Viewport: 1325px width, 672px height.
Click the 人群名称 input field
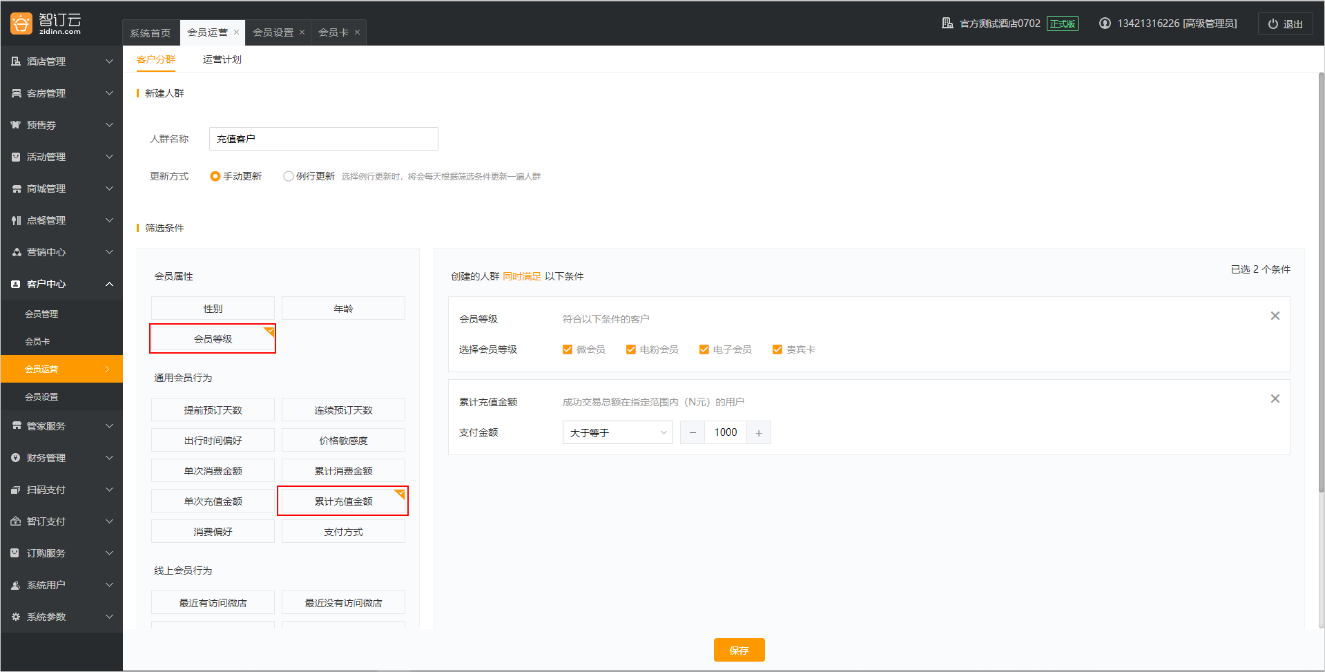point(323,139)
